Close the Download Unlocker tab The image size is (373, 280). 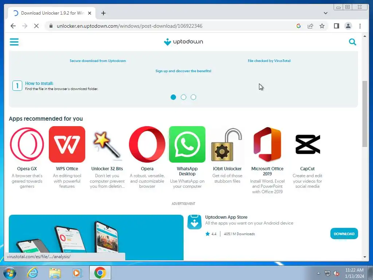click(x=90, y=13)
